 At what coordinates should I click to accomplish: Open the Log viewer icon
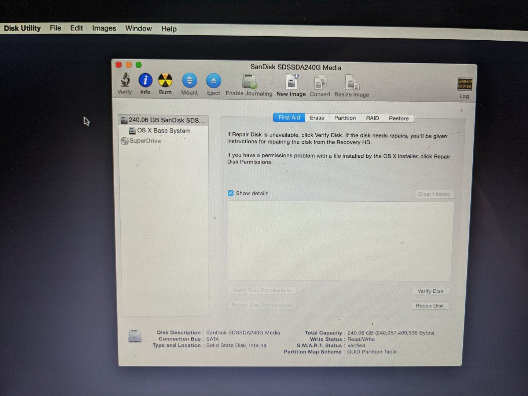pyautogui.click(x=465, y=84)
